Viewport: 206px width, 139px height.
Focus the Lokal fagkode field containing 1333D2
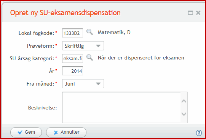point(72,33)
